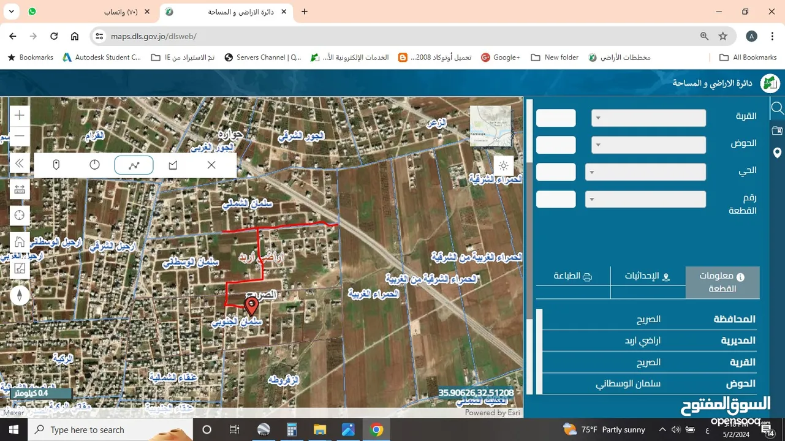785x441 pixels.
Task: Open the Google+ bookmark
Action: point(500,58)
